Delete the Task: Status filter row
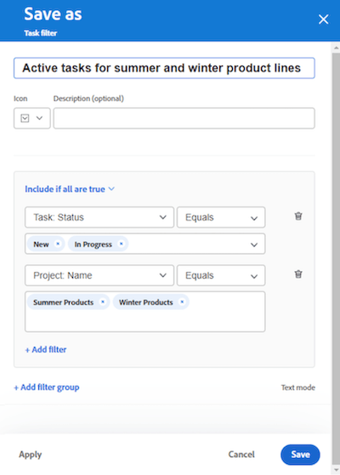The image size is (340, 475). [x=298, y=216]
